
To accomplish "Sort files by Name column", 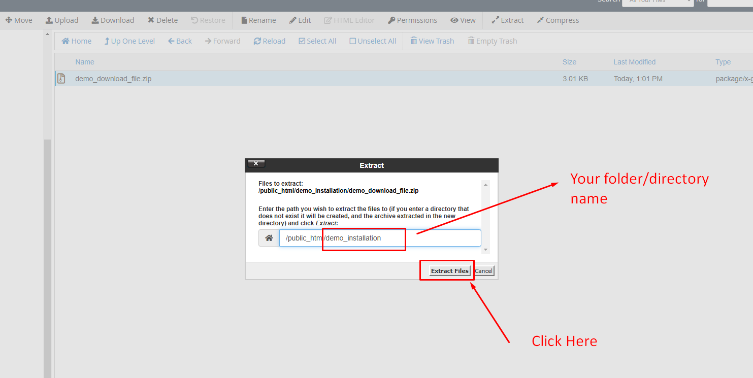I will [85, 62].
